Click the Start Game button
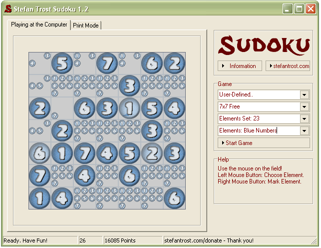Screen dimensions: 321x248 point(264,143)
